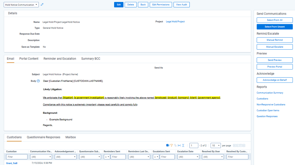The height and width of the screenshot is (165, 295).
Task: Click the grid row height style icon
Action: [x=183, y=145]
